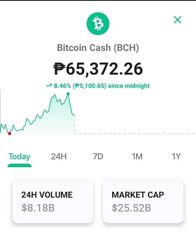Switch chart to the 24H range
Viewport: 196px width, 235px height.
pos(59,157)
